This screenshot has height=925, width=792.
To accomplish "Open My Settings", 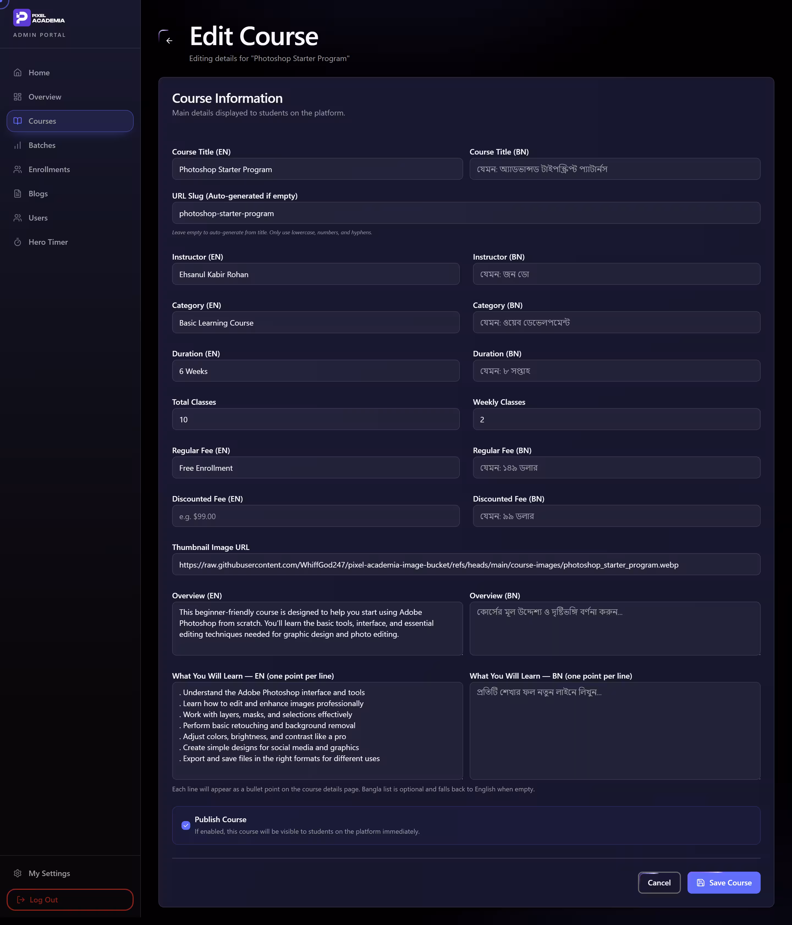I will click(70, 873).
